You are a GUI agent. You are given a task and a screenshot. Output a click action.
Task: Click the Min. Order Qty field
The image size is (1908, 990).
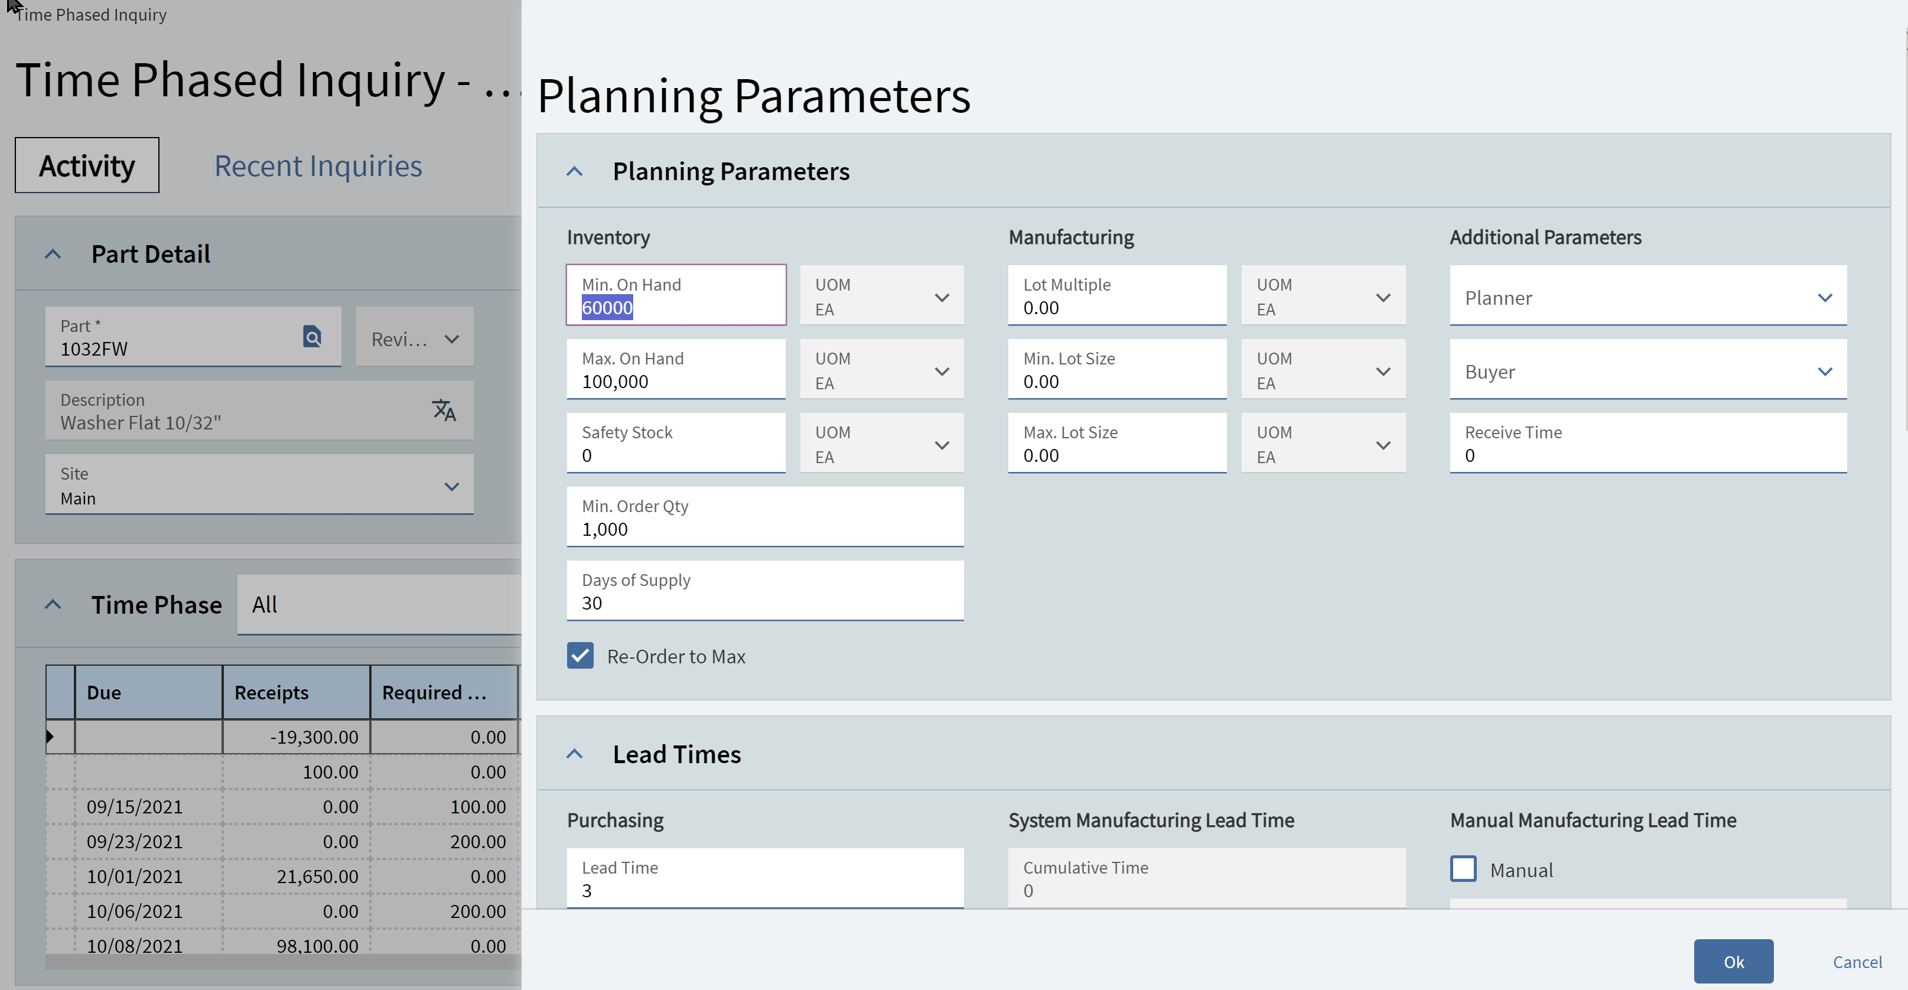click(x=765, y=517)
